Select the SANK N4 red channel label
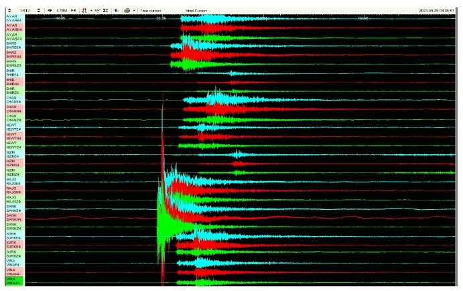Viewport: 463px width, 291px height. (x=13, y=217)
